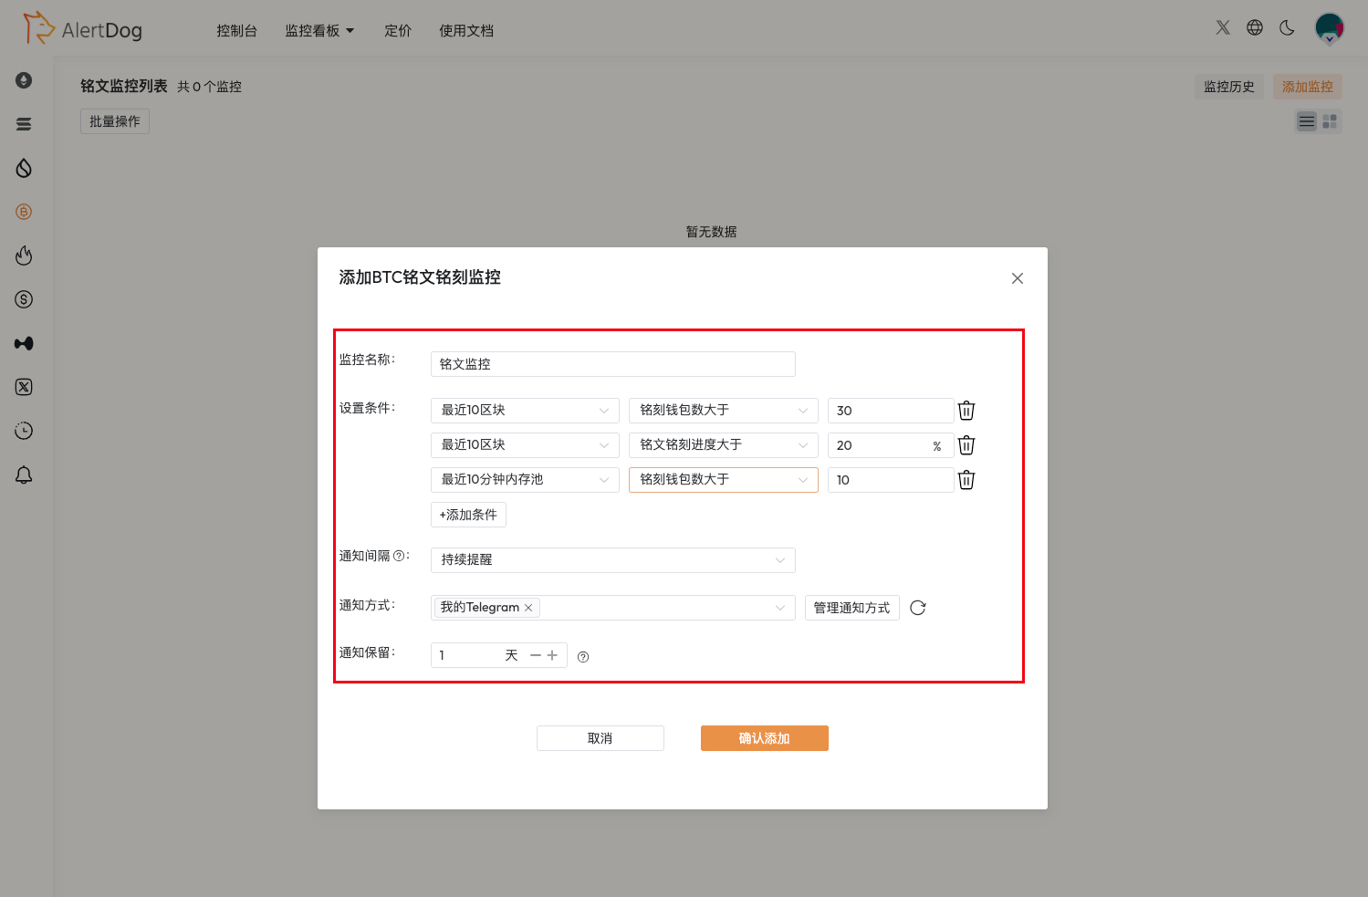
Task: Click the 确认添加 confirm button
Action: pos(764,737)
